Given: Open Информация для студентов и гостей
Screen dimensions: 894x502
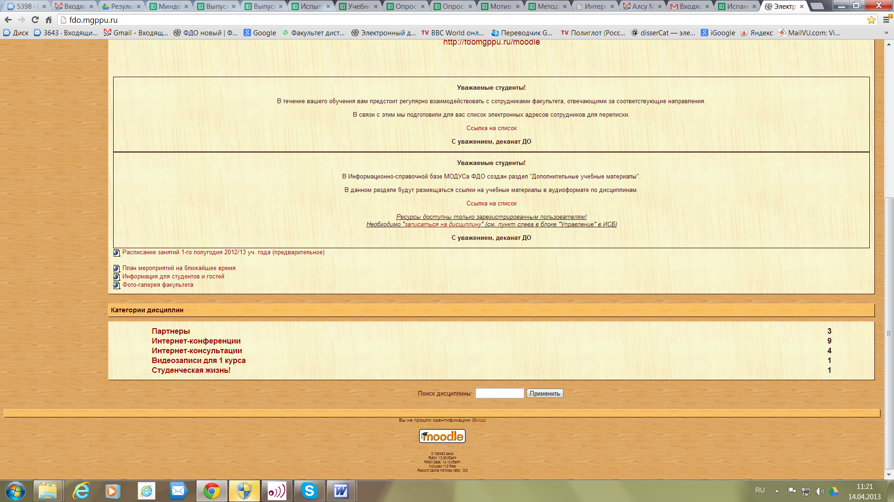Looking at the screenshot, I should tap(173, 277).
